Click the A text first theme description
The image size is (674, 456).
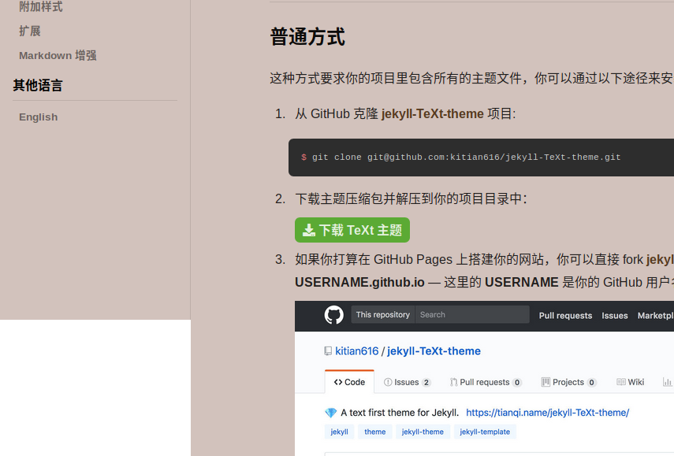coord(400,413)
